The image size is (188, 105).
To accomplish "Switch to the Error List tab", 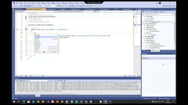I will 33,96.
